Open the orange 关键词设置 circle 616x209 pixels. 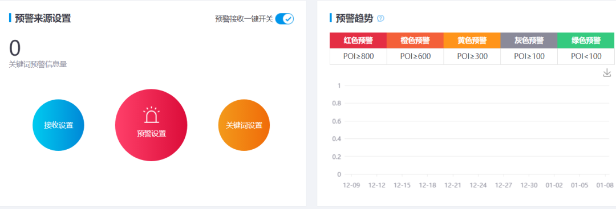(244, 125)
